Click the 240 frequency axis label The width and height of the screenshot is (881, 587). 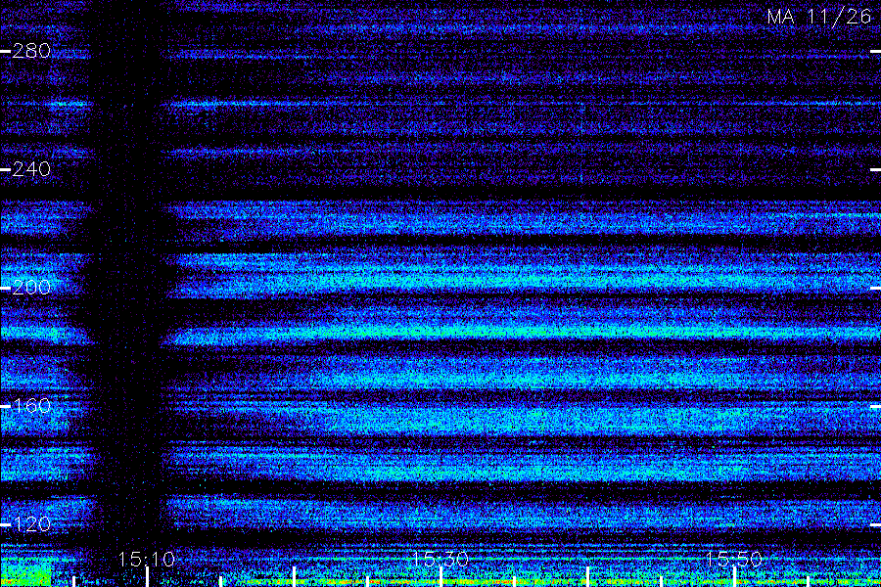[31, 169]
